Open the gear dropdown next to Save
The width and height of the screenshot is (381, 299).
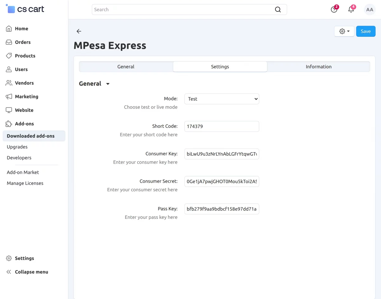(x=344, y=31)
